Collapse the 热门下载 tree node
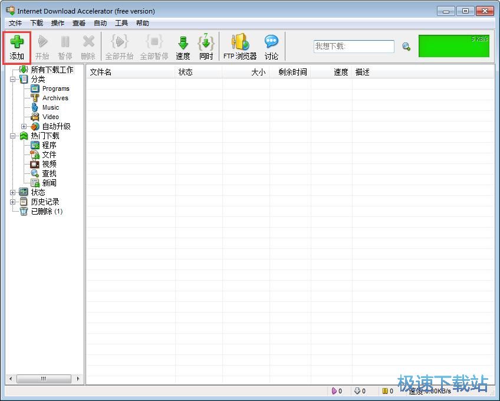The height and width of the screenshot is (401, 500). [12, 136]
